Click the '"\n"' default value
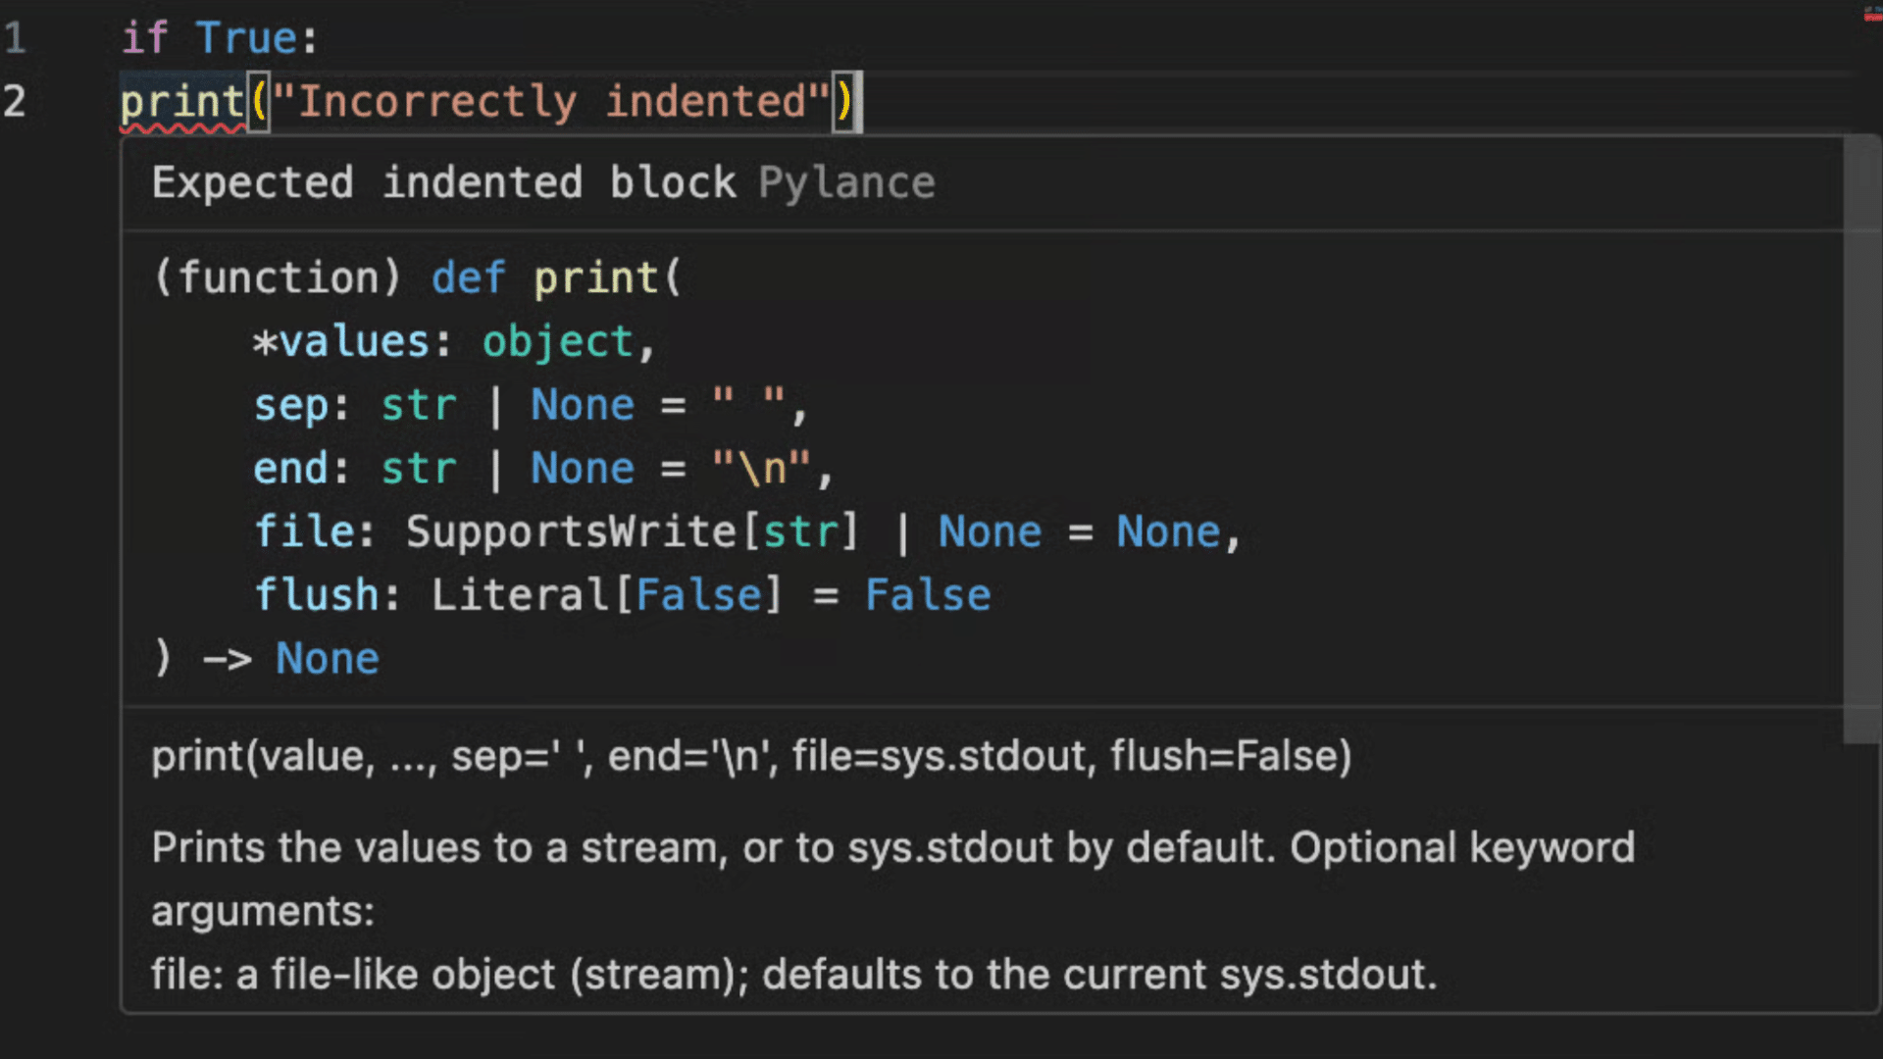Screen dimensions: 1883x1059 (762, 469)
